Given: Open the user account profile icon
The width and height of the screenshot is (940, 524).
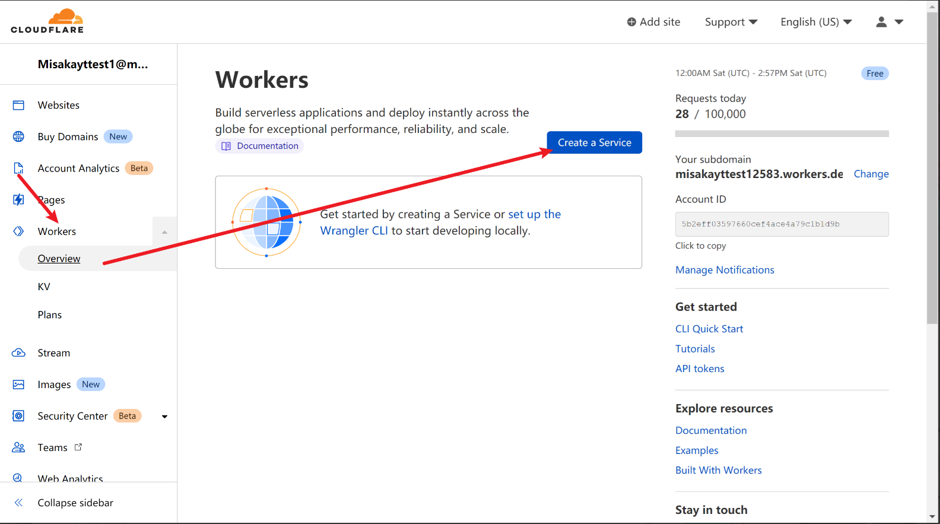Looking at the screenshot, I should [x=881, y=22].
